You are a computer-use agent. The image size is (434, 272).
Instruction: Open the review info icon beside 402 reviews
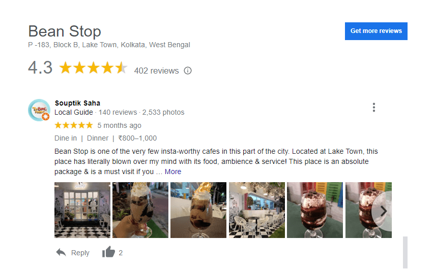click(x=188, y=71)
